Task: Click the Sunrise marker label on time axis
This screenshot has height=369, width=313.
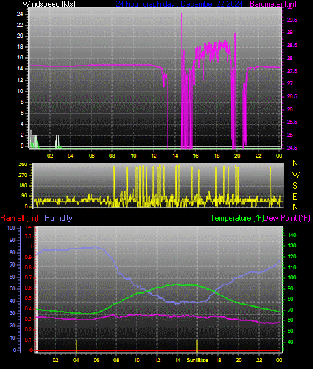Action: pyautogui.click(x=198, y=360)
